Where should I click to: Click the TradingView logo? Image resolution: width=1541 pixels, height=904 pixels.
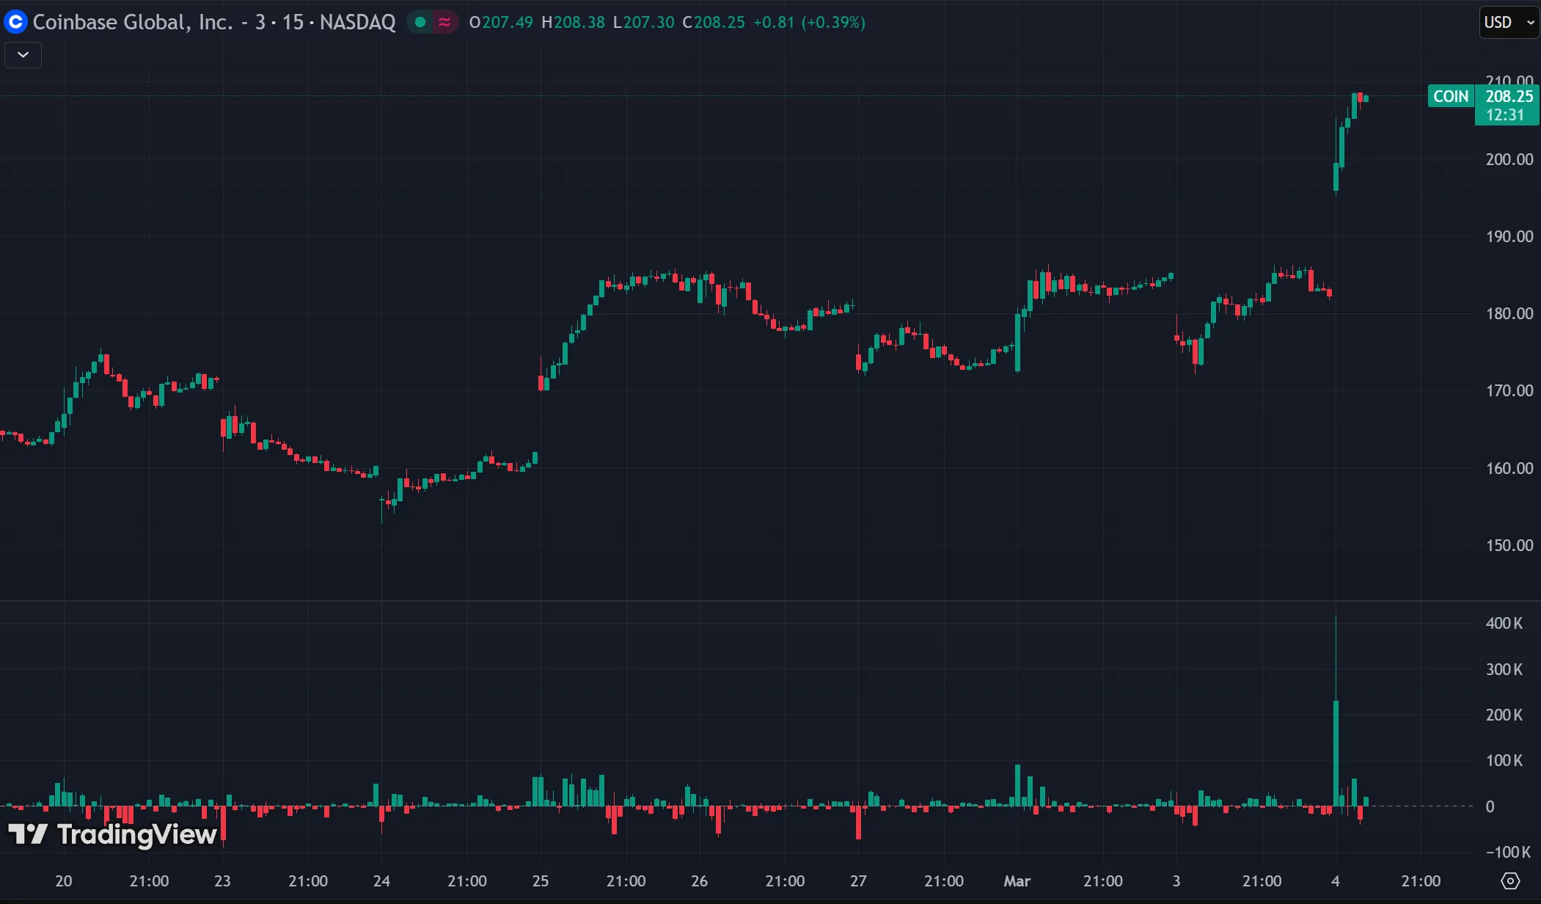pyautogui.click(x=112, y=834)
